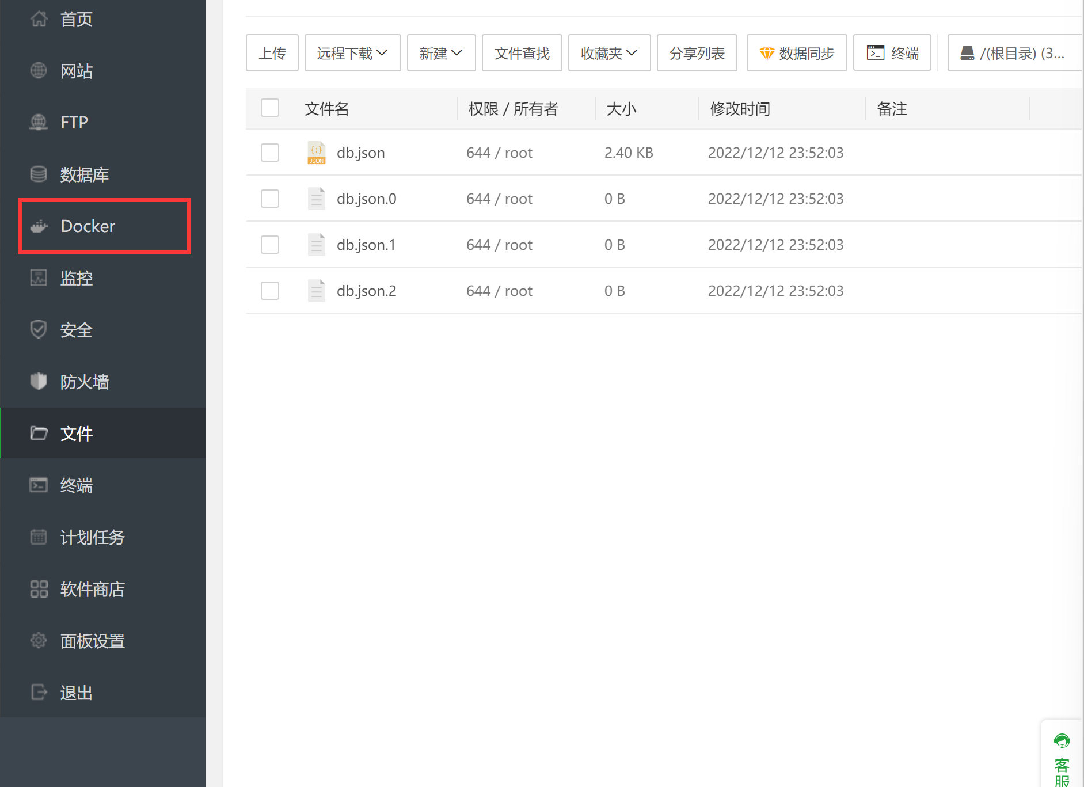Toggle the select-all checkbox in header

point(270,108)
